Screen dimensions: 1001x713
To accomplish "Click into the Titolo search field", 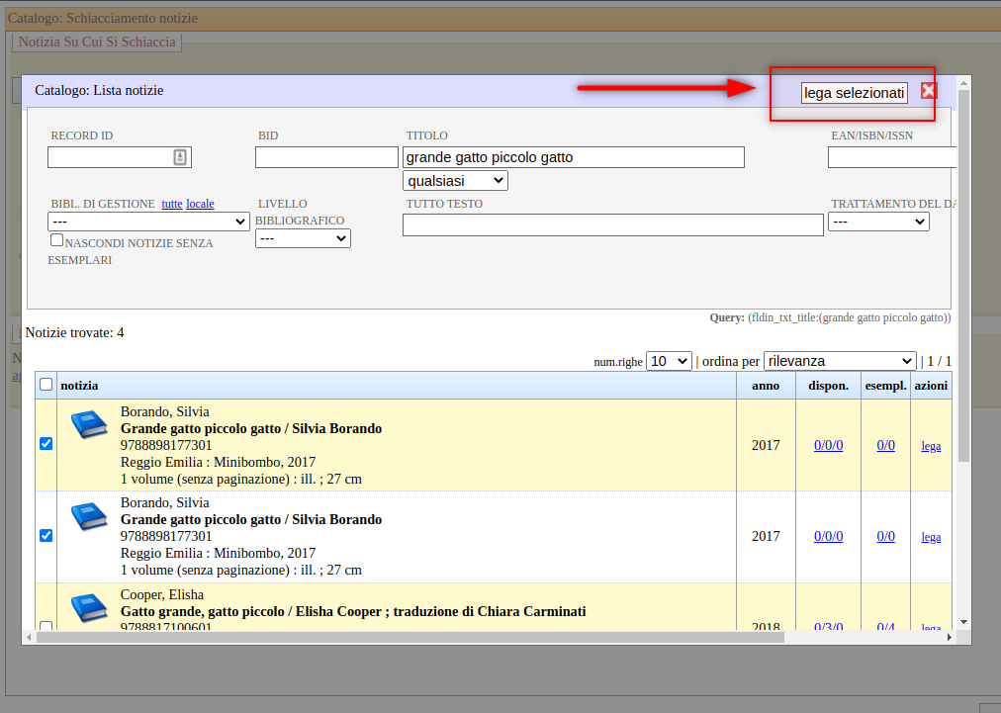I will 573,157.
